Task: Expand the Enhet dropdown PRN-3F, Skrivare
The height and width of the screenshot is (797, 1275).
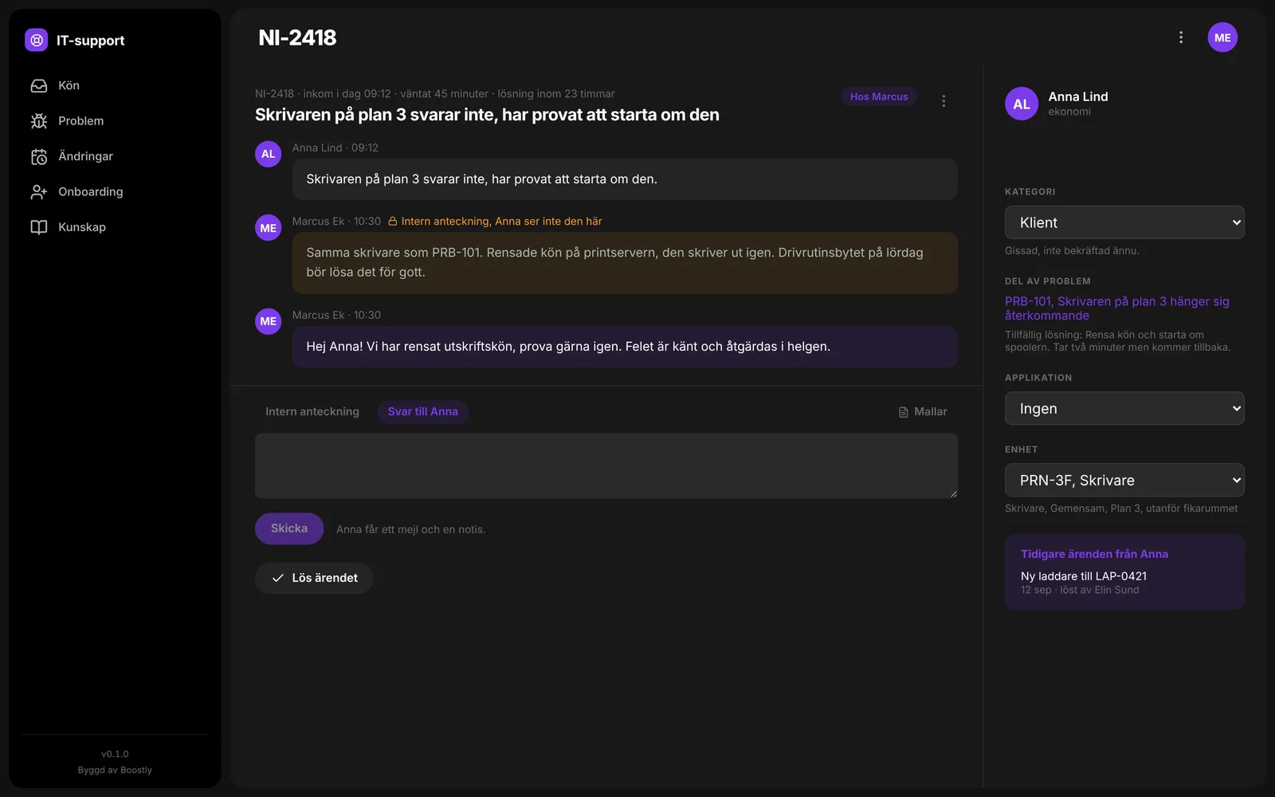Action: coord(1124,480)
